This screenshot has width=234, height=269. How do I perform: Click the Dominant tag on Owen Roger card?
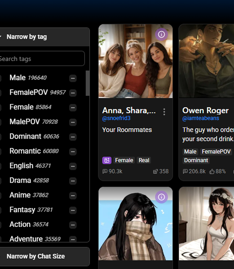point(196,161)
